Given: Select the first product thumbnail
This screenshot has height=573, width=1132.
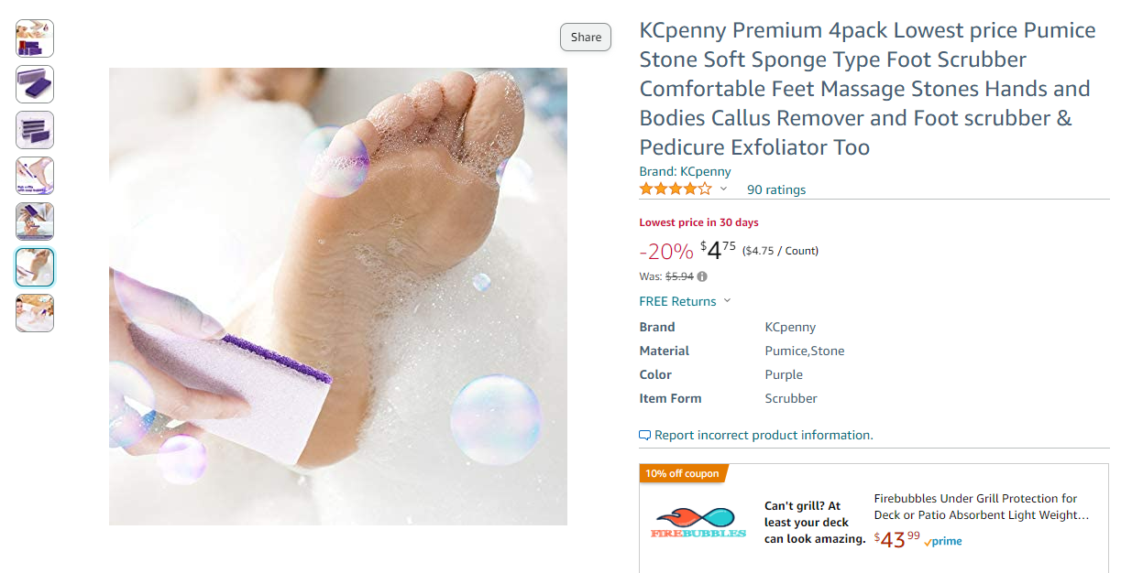Looking at the screenshot, I should (35, 38).
